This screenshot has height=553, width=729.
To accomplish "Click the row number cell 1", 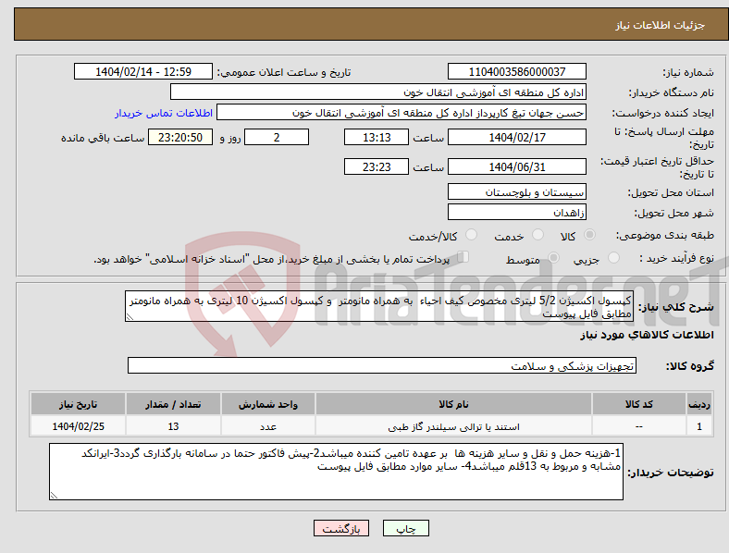I will [699, 426].
